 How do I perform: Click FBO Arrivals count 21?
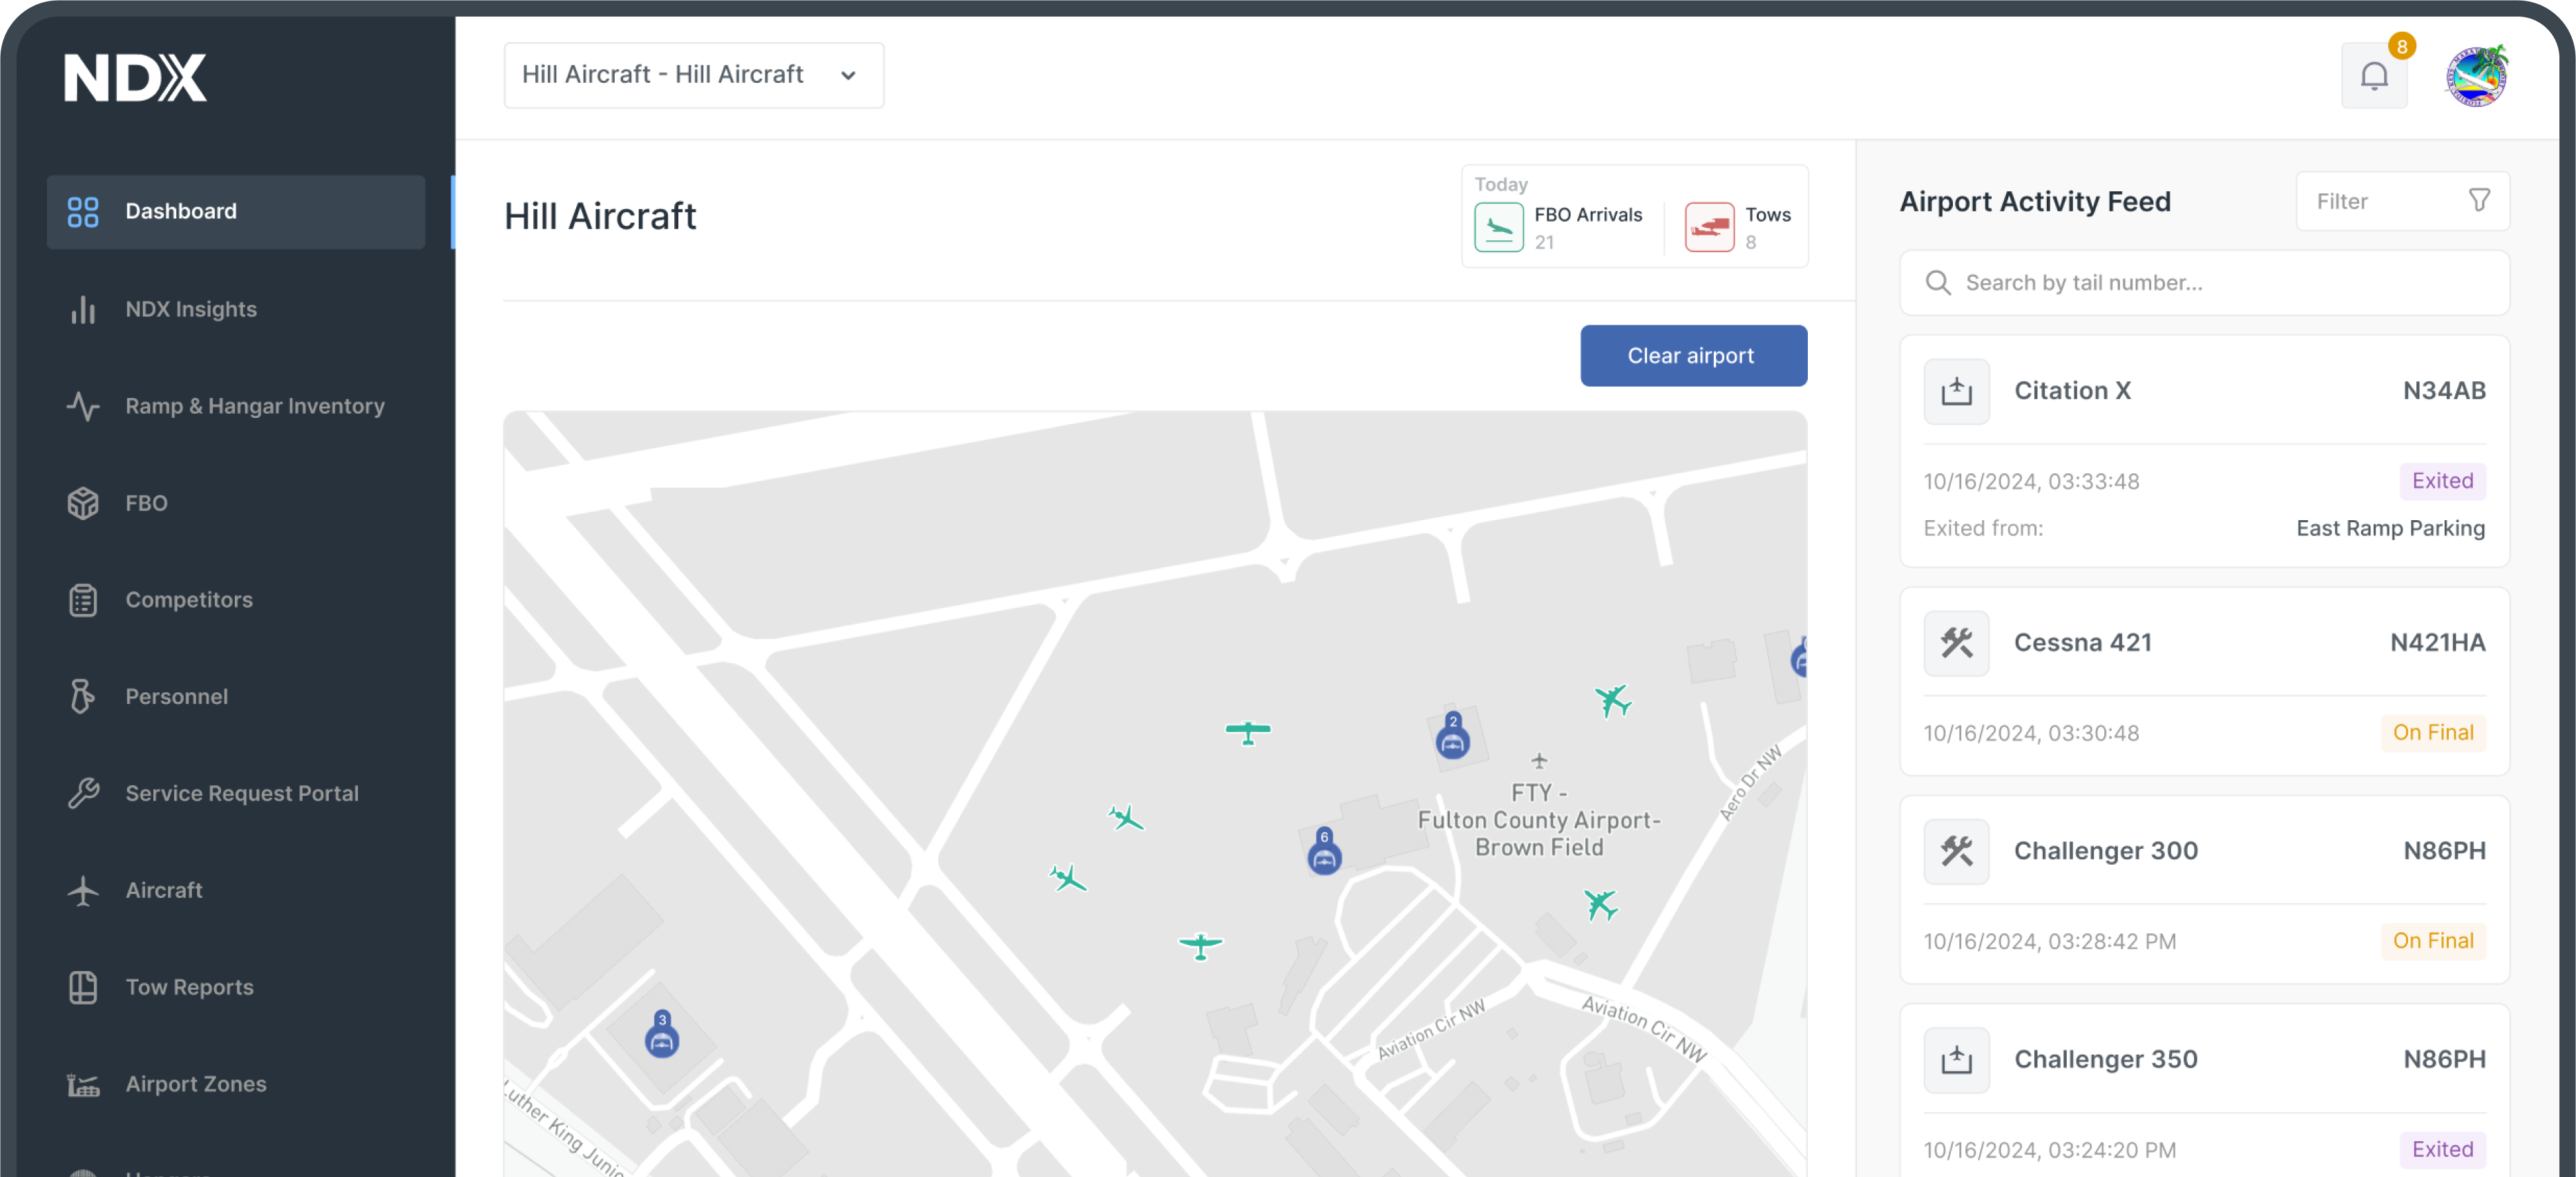1544,242
